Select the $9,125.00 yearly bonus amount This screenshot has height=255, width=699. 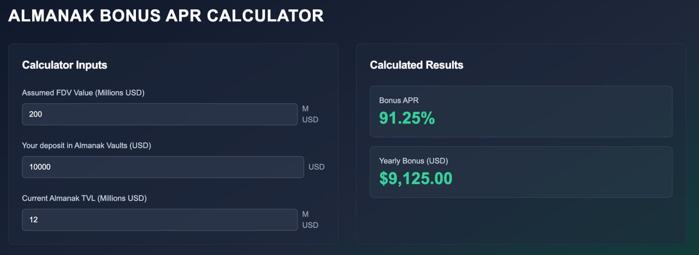(x=416, y=178)
